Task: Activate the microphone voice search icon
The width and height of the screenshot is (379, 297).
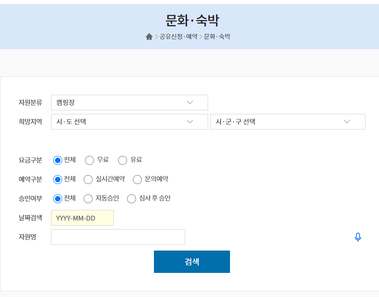Action: tap(358, 237)
